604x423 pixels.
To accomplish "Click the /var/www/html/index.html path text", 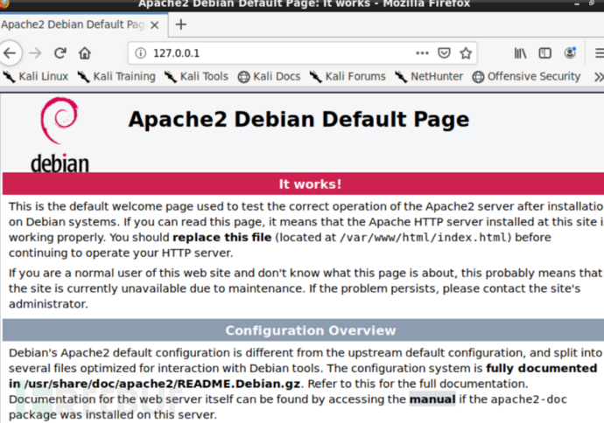I will click(x=423, y=238).
